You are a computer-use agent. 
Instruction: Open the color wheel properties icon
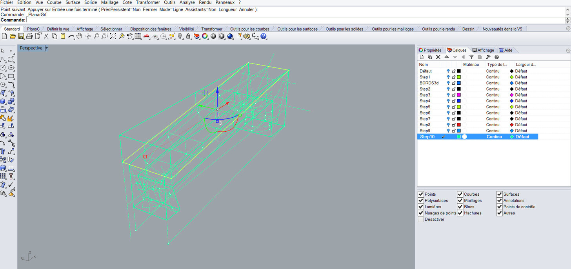coord(205,36)
